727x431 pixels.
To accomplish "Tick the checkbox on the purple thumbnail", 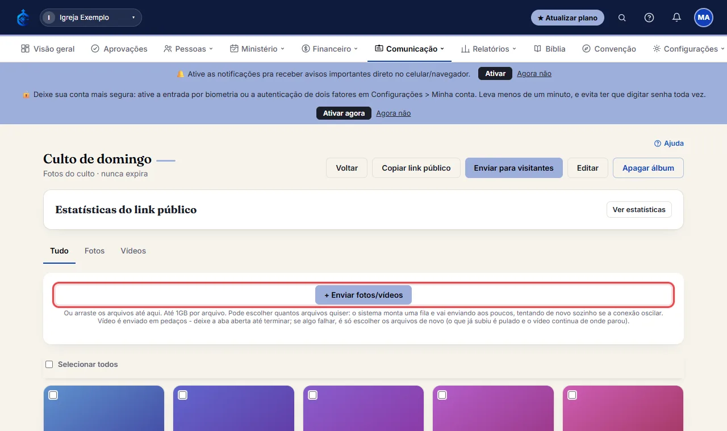I will 312,395.
